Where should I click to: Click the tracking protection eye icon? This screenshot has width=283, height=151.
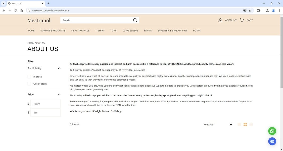point(245,11)
